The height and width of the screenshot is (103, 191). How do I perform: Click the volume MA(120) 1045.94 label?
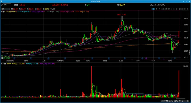[47, 64]
